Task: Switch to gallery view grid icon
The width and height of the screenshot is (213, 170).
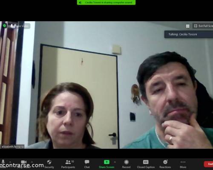Action: coord(187,26)
